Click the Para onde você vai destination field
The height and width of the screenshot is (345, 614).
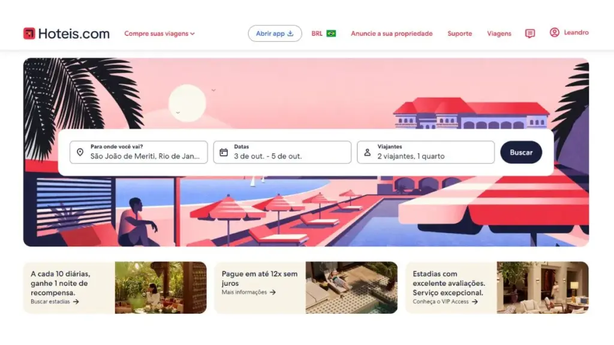tap(139, 152)
